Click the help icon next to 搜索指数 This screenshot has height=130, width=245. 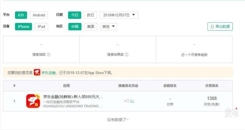pos(49,55)
